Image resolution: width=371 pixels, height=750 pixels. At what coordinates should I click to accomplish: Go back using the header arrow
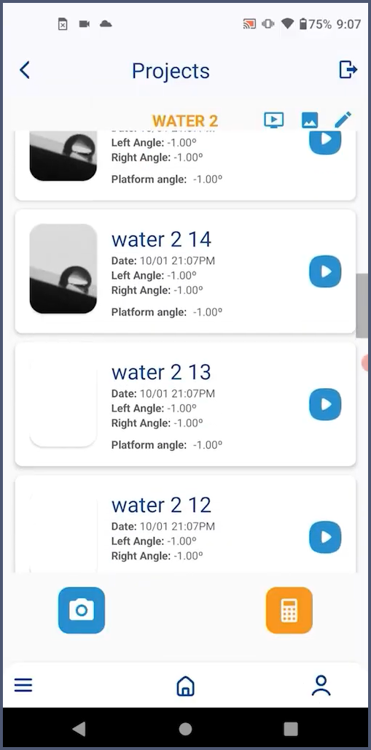24,70
